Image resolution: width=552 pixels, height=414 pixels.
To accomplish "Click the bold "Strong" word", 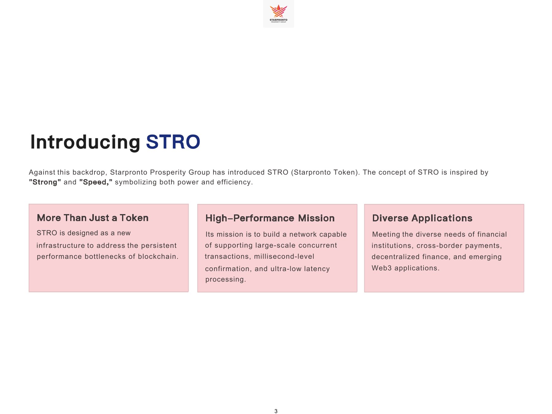I will (45, 182).
